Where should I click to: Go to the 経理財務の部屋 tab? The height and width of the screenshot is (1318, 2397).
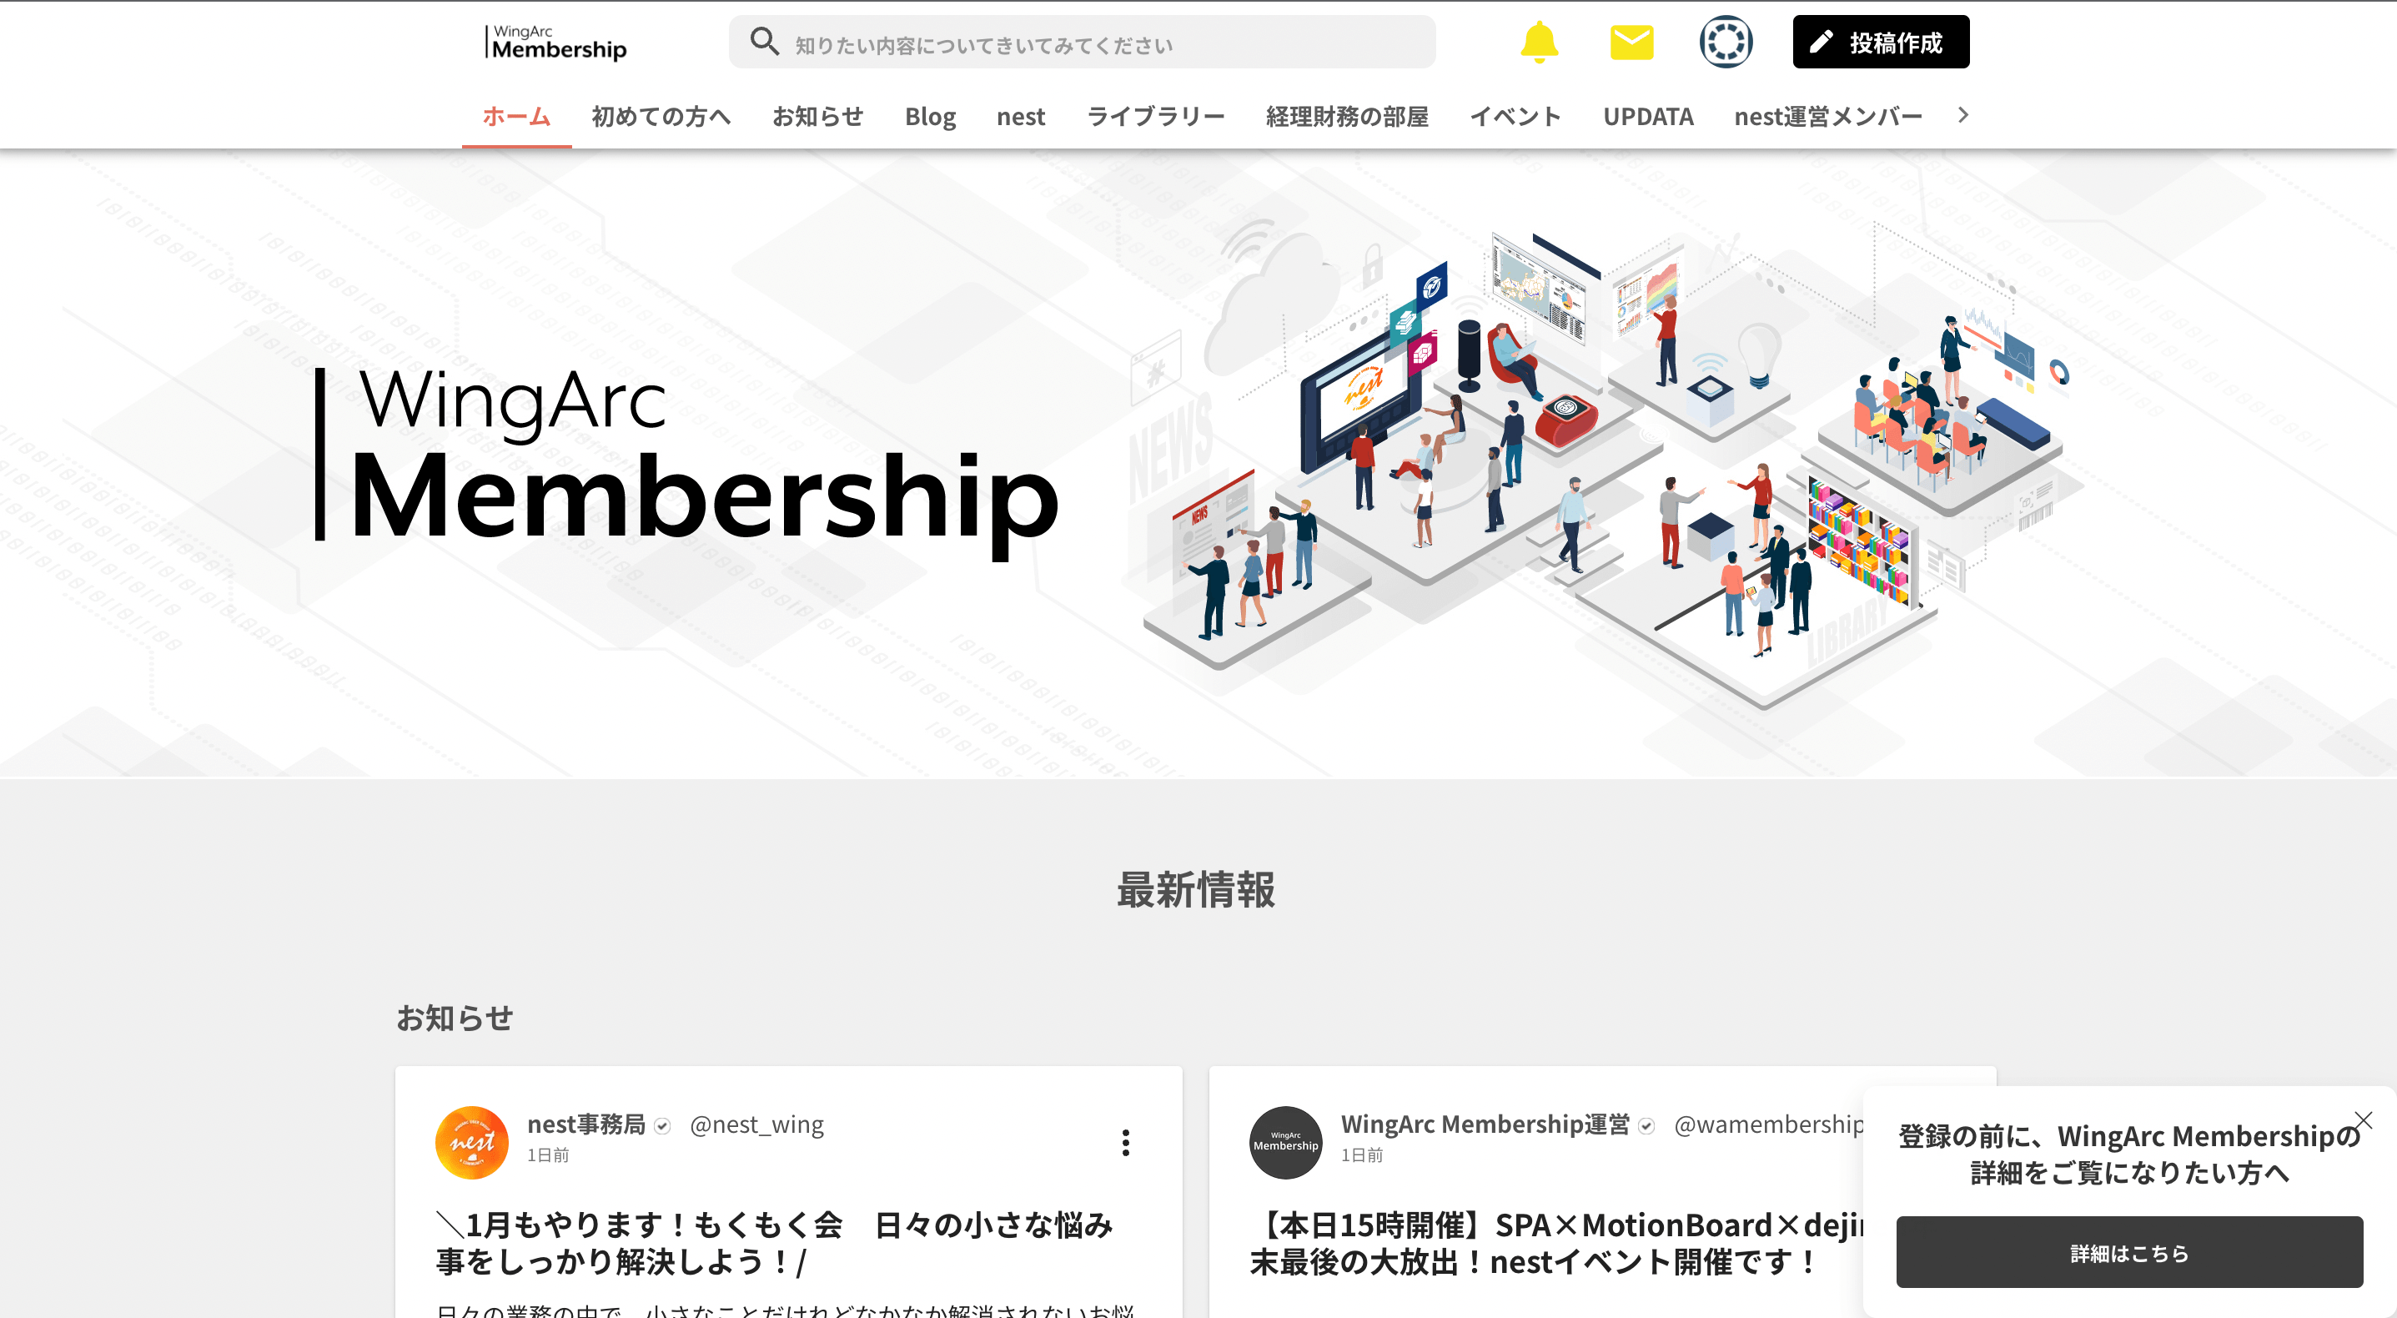point(1346,116)
